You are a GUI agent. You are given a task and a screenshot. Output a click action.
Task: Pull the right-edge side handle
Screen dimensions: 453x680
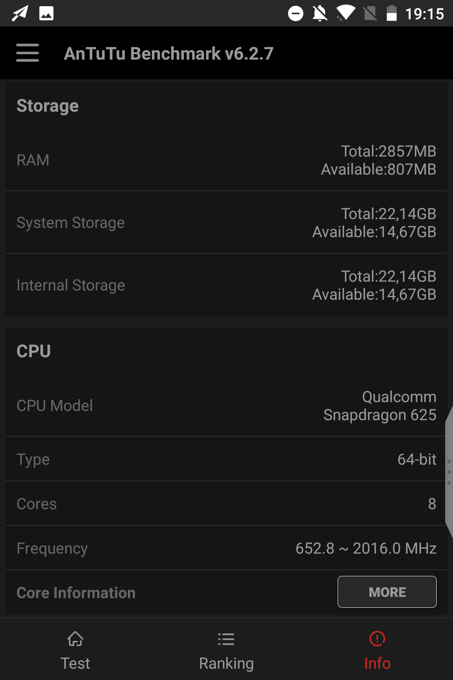[449, 472]
